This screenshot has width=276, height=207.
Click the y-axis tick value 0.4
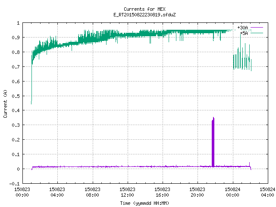coord(16,110)
